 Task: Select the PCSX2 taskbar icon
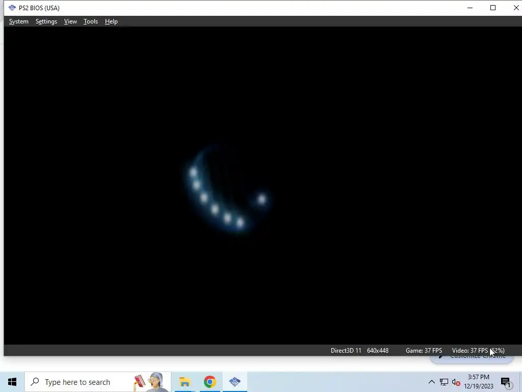234,382
